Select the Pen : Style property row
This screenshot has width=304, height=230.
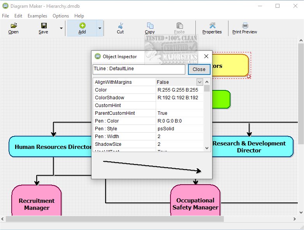[124, 128]
